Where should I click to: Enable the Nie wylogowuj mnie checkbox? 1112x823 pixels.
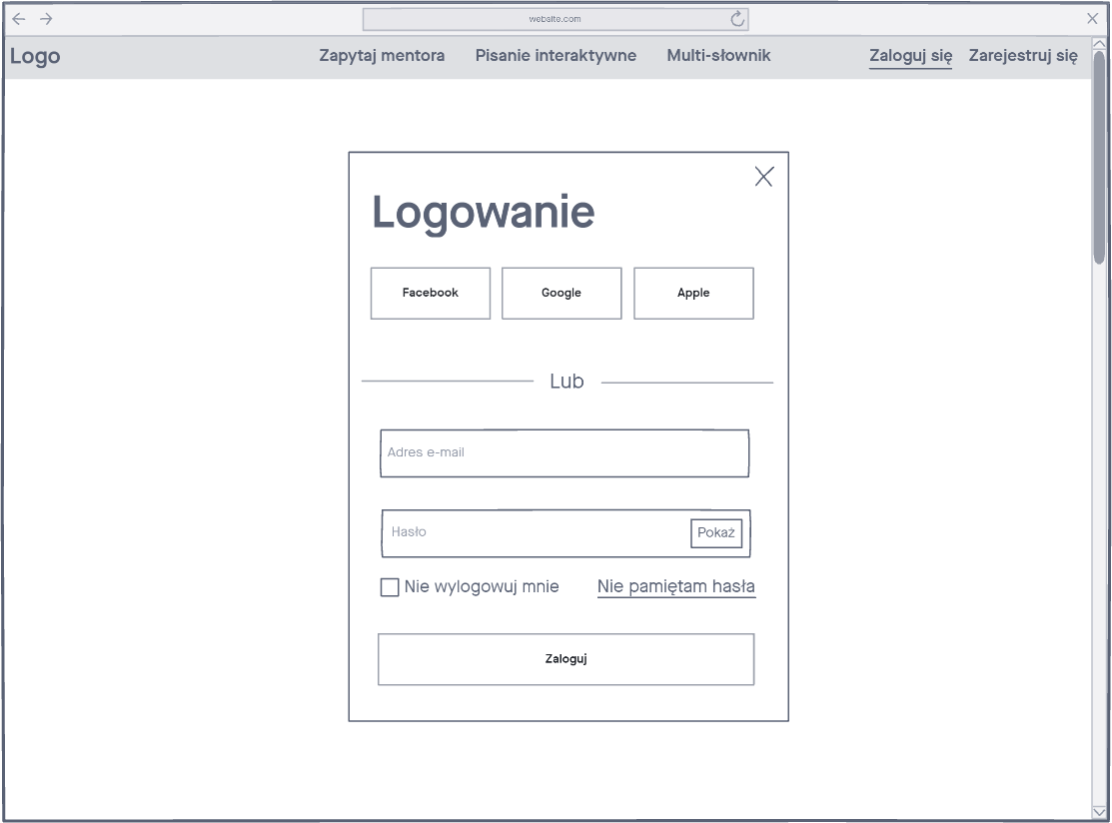tap(390, 587)
